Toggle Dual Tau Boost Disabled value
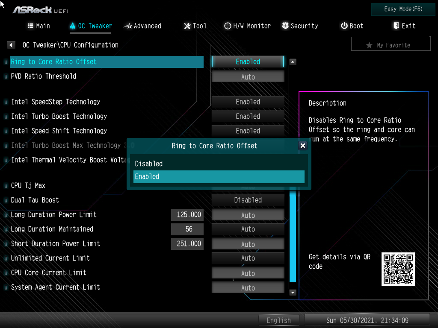This screenshot has height=328, width=438. pos(248,200)
